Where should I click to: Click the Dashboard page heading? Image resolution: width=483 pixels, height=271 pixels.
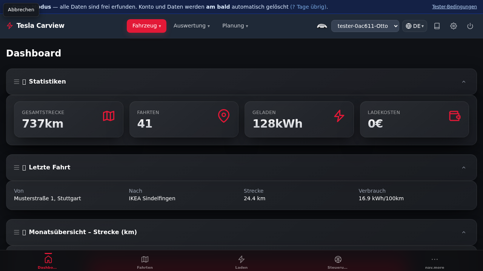pos(34,53)
